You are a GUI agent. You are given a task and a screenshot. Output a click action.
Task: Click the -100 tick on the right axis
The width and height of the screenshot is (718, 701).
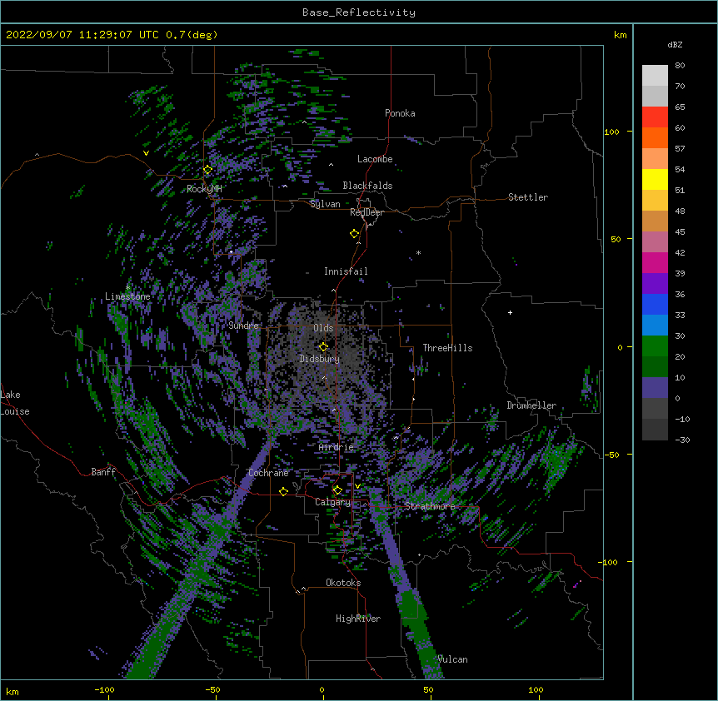click(609, 562)
